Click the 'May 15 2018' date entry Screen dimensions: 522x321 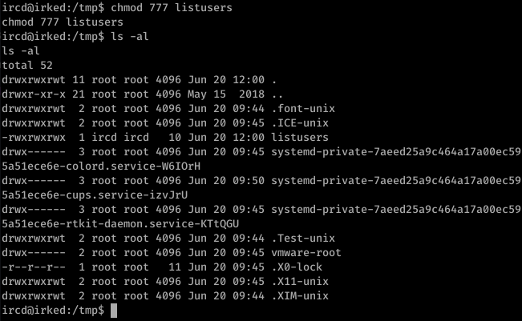point(226,94)
